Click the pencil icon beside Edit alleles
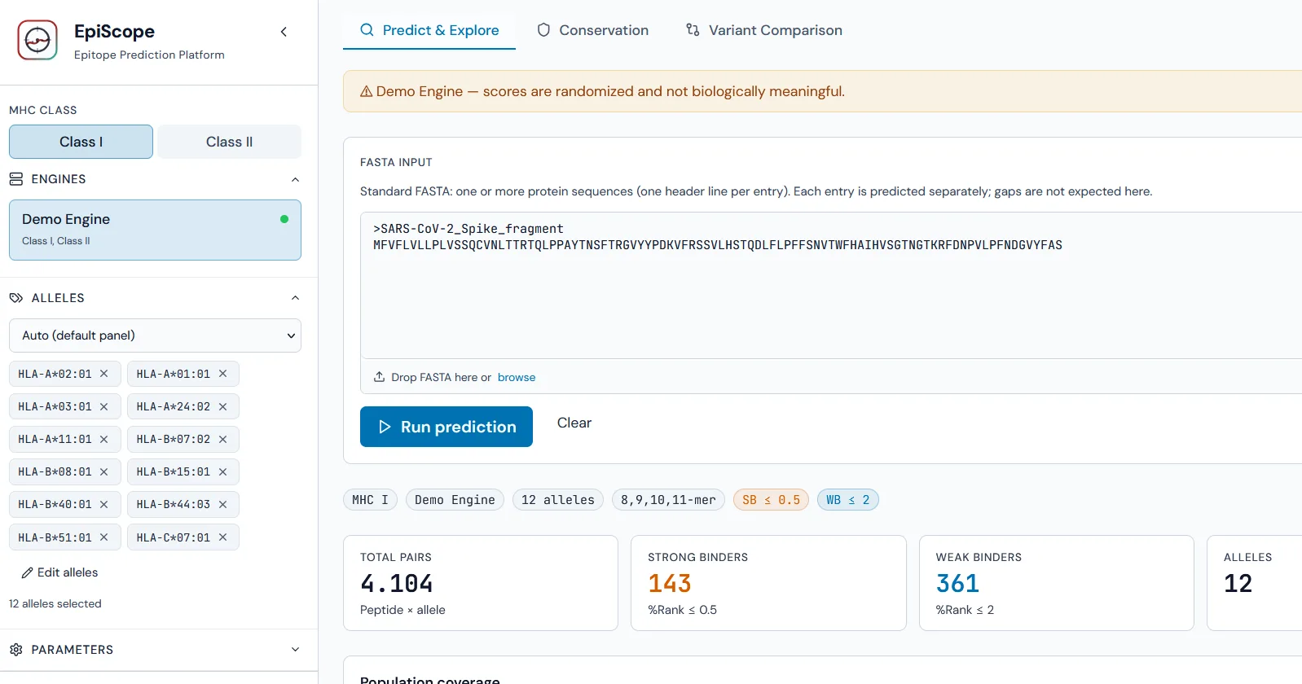Screen dimensions: 1302x684 [x=27, y=572]
